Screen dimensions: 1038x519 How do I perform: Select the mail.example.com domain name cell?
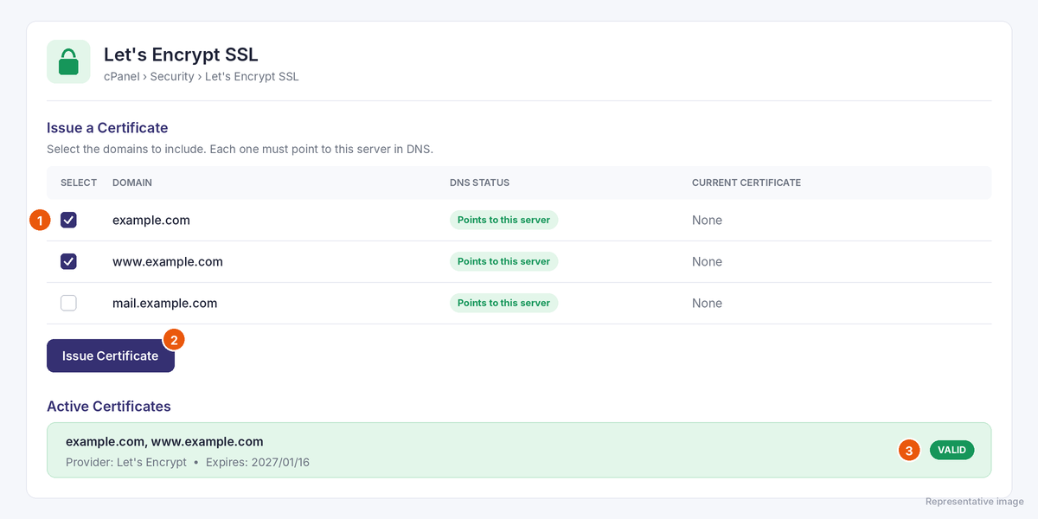(165, 303)
